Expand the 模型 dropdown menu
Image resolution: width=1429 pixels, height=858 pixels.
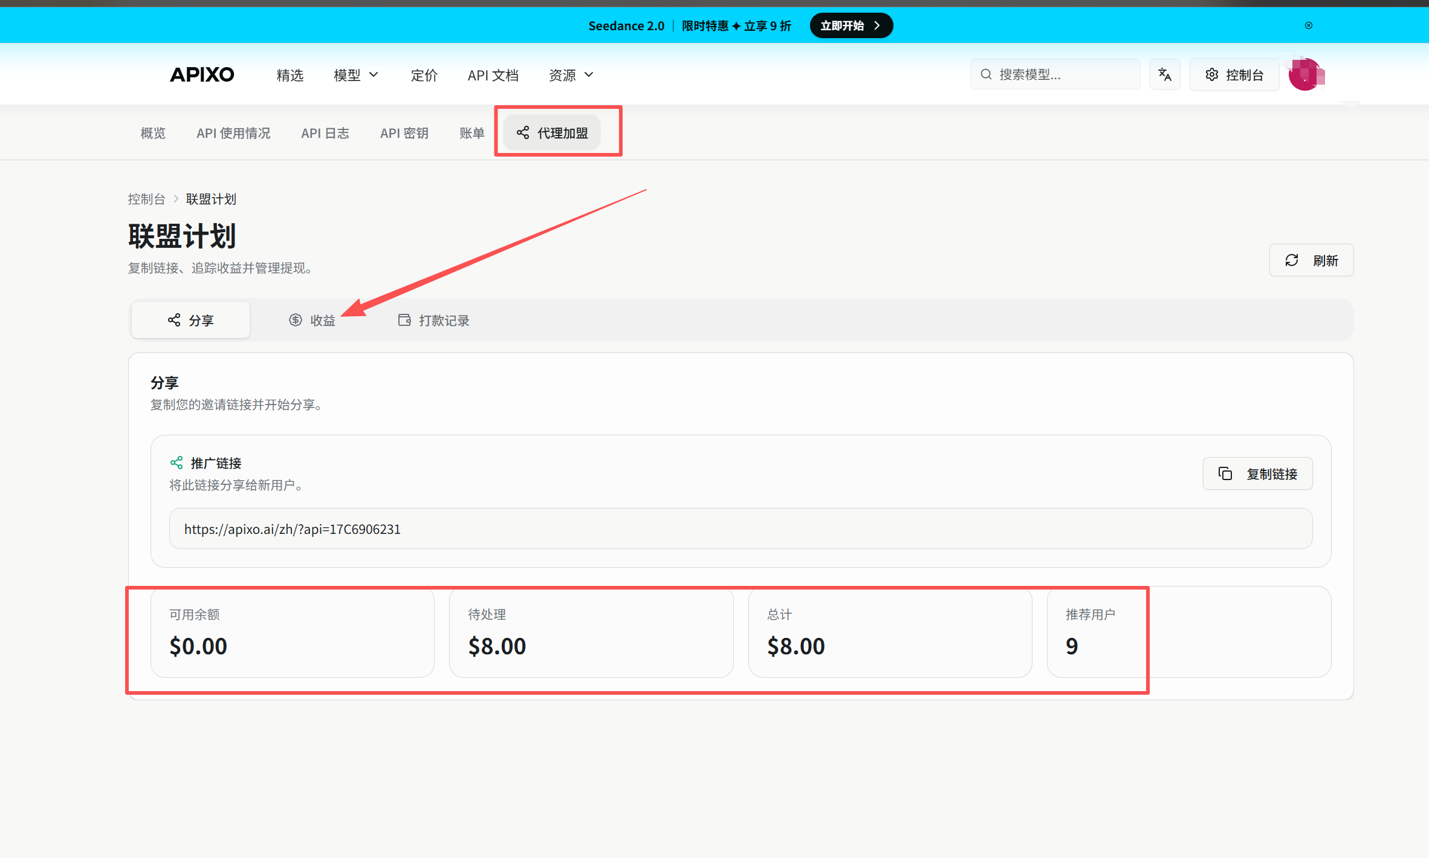pyautogui.click(x=356, y=75)
